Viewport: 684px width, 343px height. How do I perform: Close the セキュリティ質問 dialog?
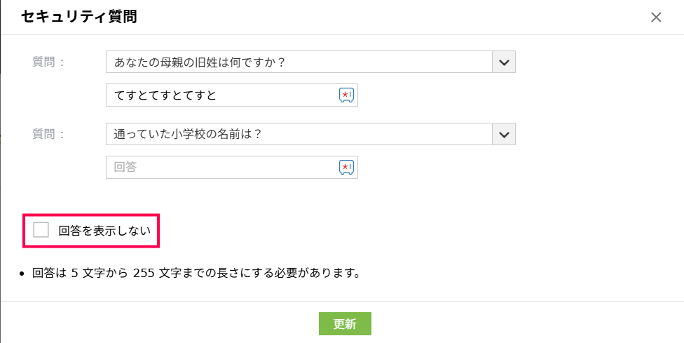click(656, 18)
